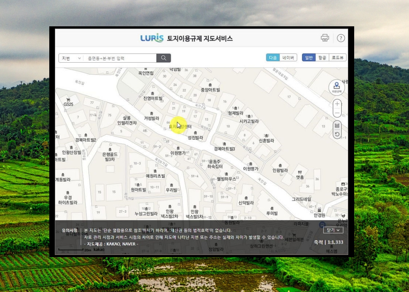Click the 인왕넥스빌2차 label
The width and height of the screenshot is (409, 292).
coord(170,214)
